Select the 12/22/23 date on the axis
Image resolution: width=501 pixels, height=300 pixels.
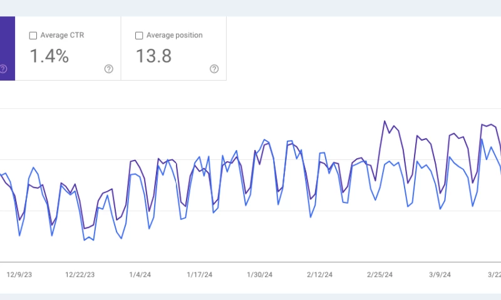coord(80,274)
